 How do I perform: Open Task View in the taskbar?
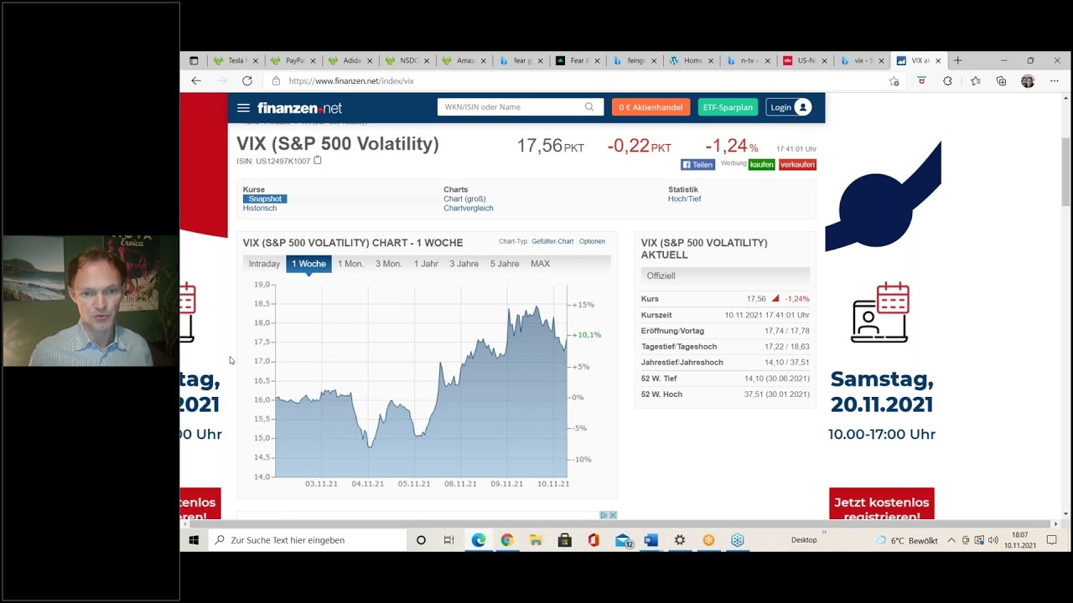coord(448,540)
